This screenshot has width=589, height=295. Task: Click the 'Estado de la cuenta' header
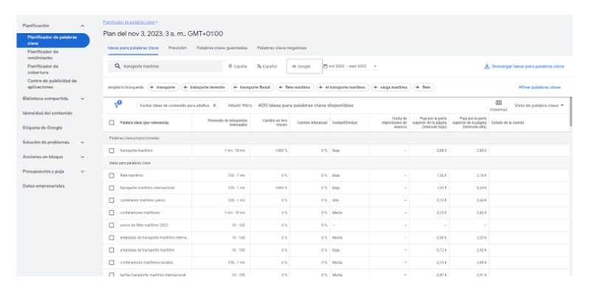(508, 122)
